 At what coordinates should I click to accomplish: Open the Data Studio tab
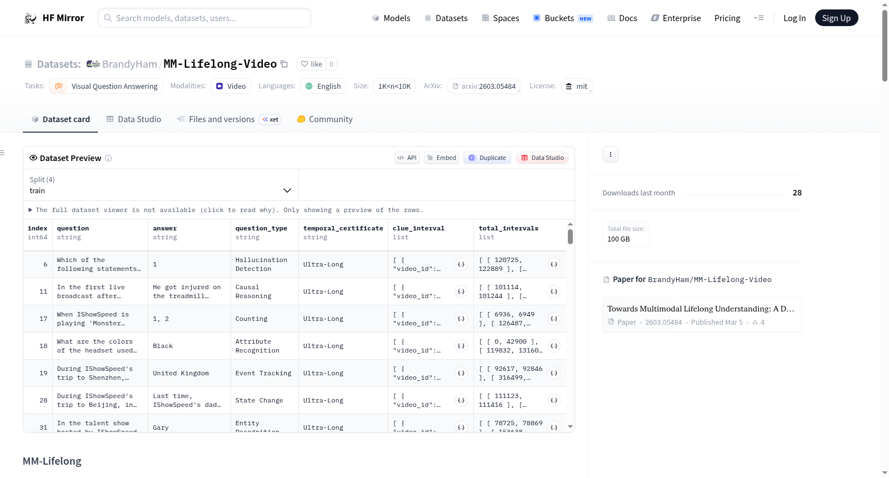click(x=134, y=119)
